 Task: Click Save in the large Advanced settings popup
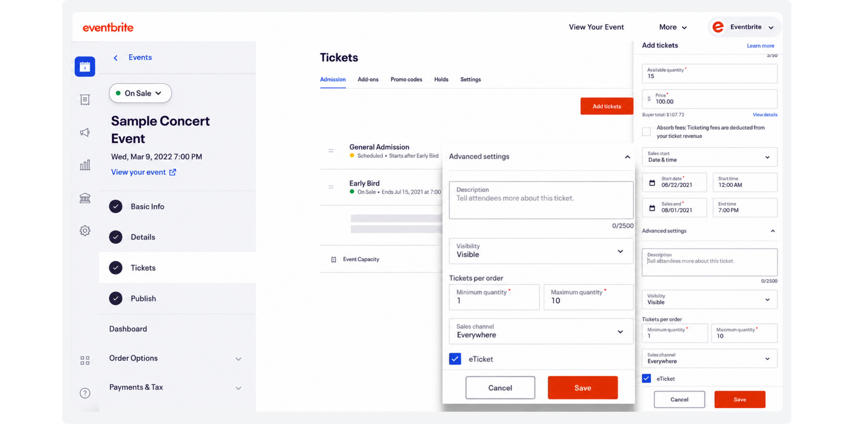[x=583, y=388]
